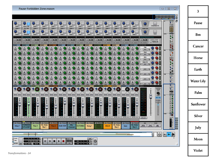Image resolution: width=216 pixels, height=162 pixels.
Task: Click the DIM -20dB button
Action: point(158,126)
